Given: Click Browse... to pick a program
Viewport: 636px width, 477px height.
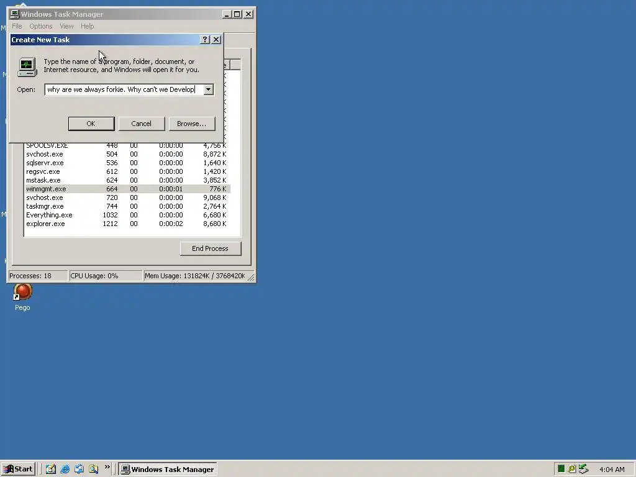Looking at the screenshot, I should (192, 124).
